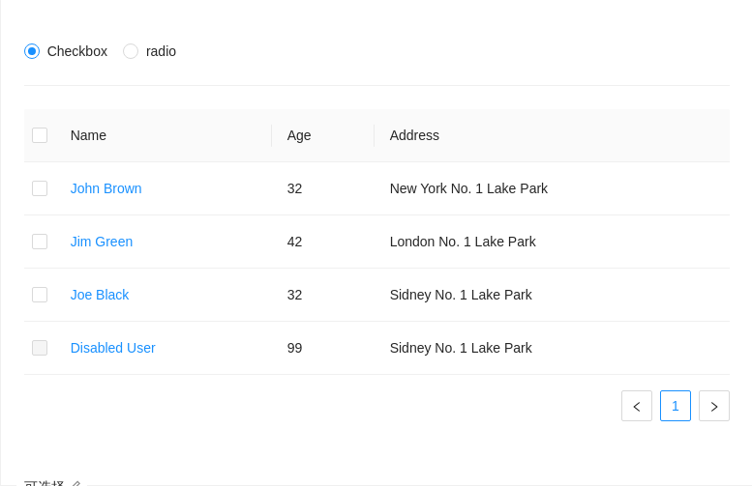
Task: Click the age 99 cell
Action: (294, 348)
